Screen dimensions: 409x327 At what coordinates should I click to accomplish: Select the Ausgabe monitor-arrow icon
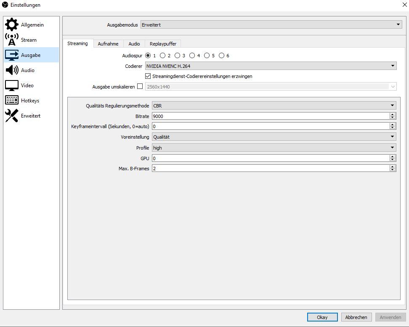(x=12, y=55)
